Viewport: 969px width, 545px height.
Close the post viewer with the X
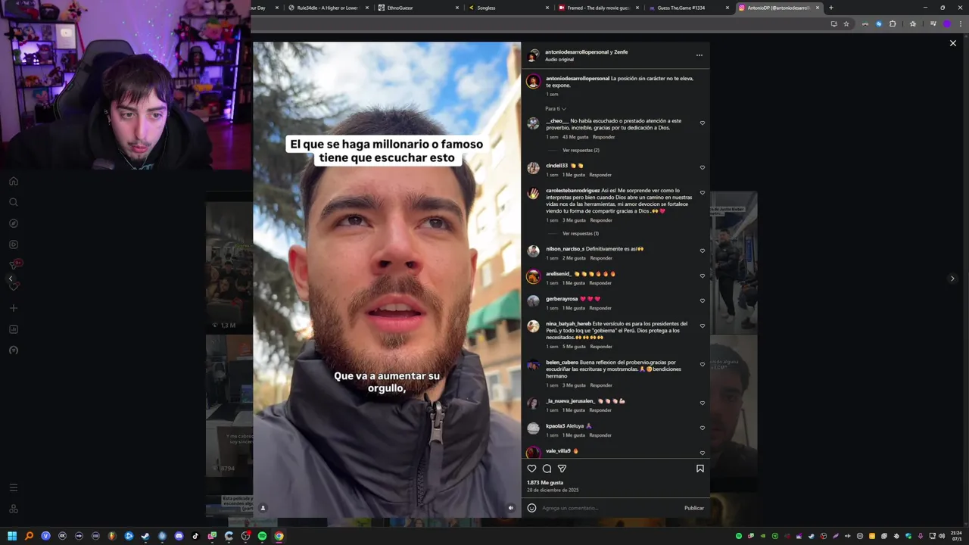(953, 43)
